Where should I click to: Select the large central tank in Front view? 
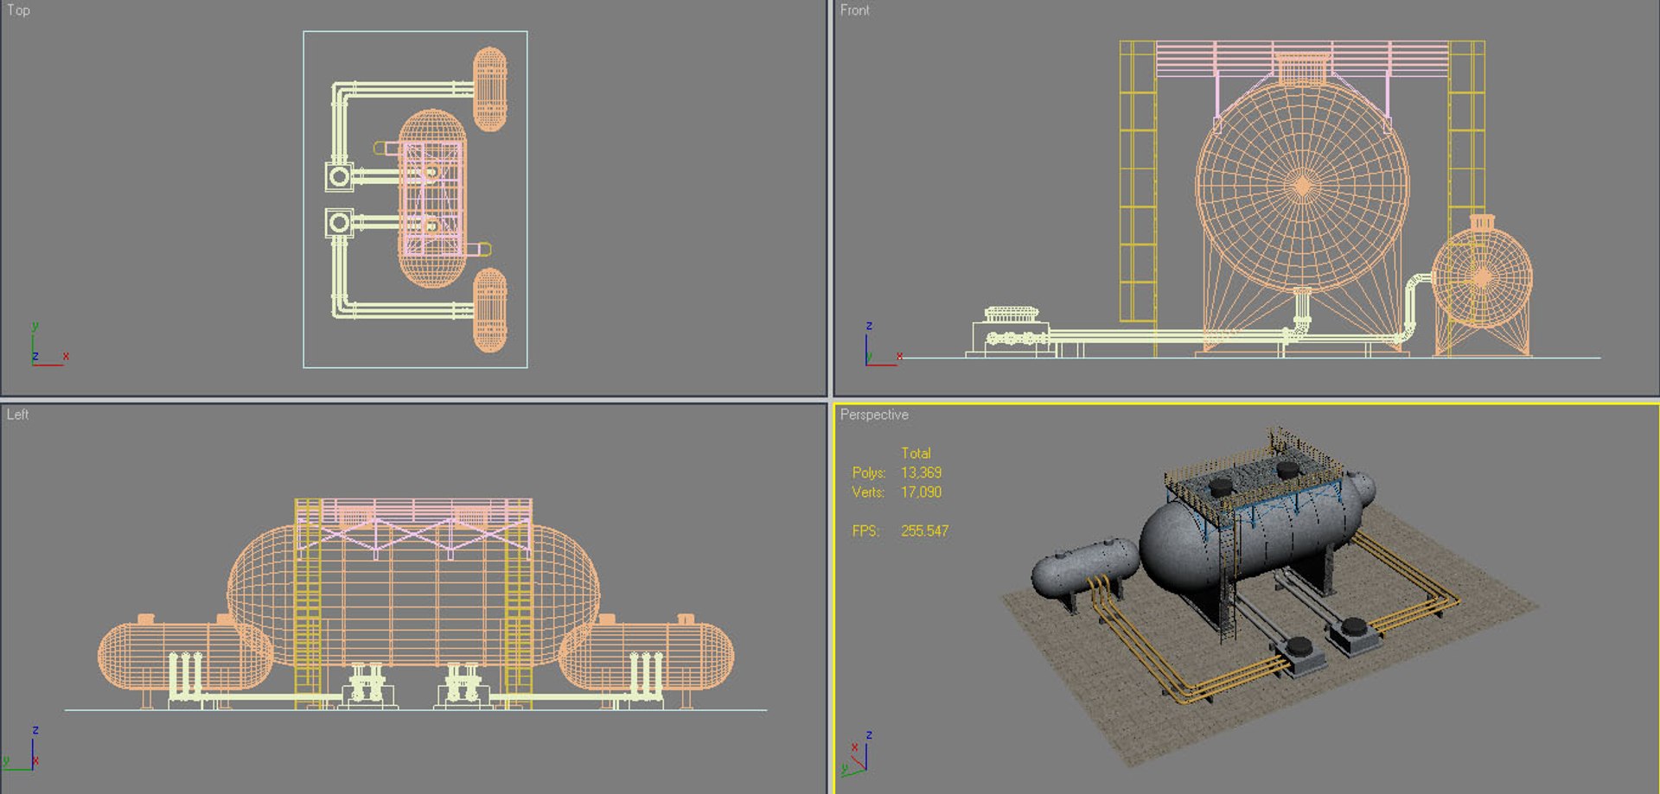pos(1302,185)
